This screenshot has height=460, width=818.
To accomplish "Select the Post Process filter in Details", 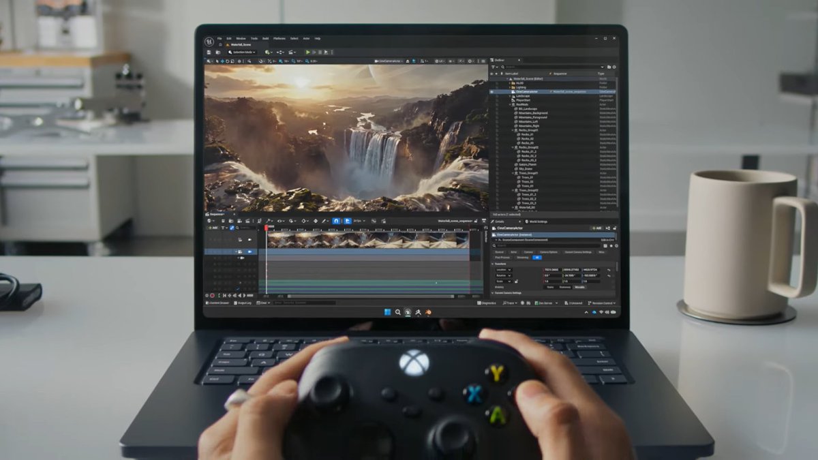I will 502,258.
